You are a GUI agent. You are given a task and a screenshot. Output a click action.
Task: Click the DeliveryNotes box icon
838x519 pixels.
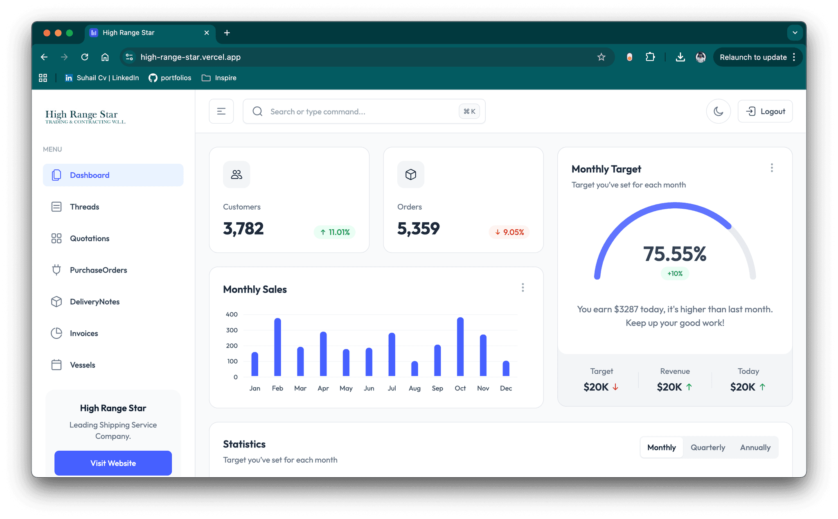tap(56, 302)
